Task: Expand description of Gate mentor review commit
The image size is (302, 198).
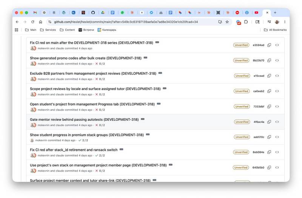Action: pyautogui.click(x=143, y=119)
